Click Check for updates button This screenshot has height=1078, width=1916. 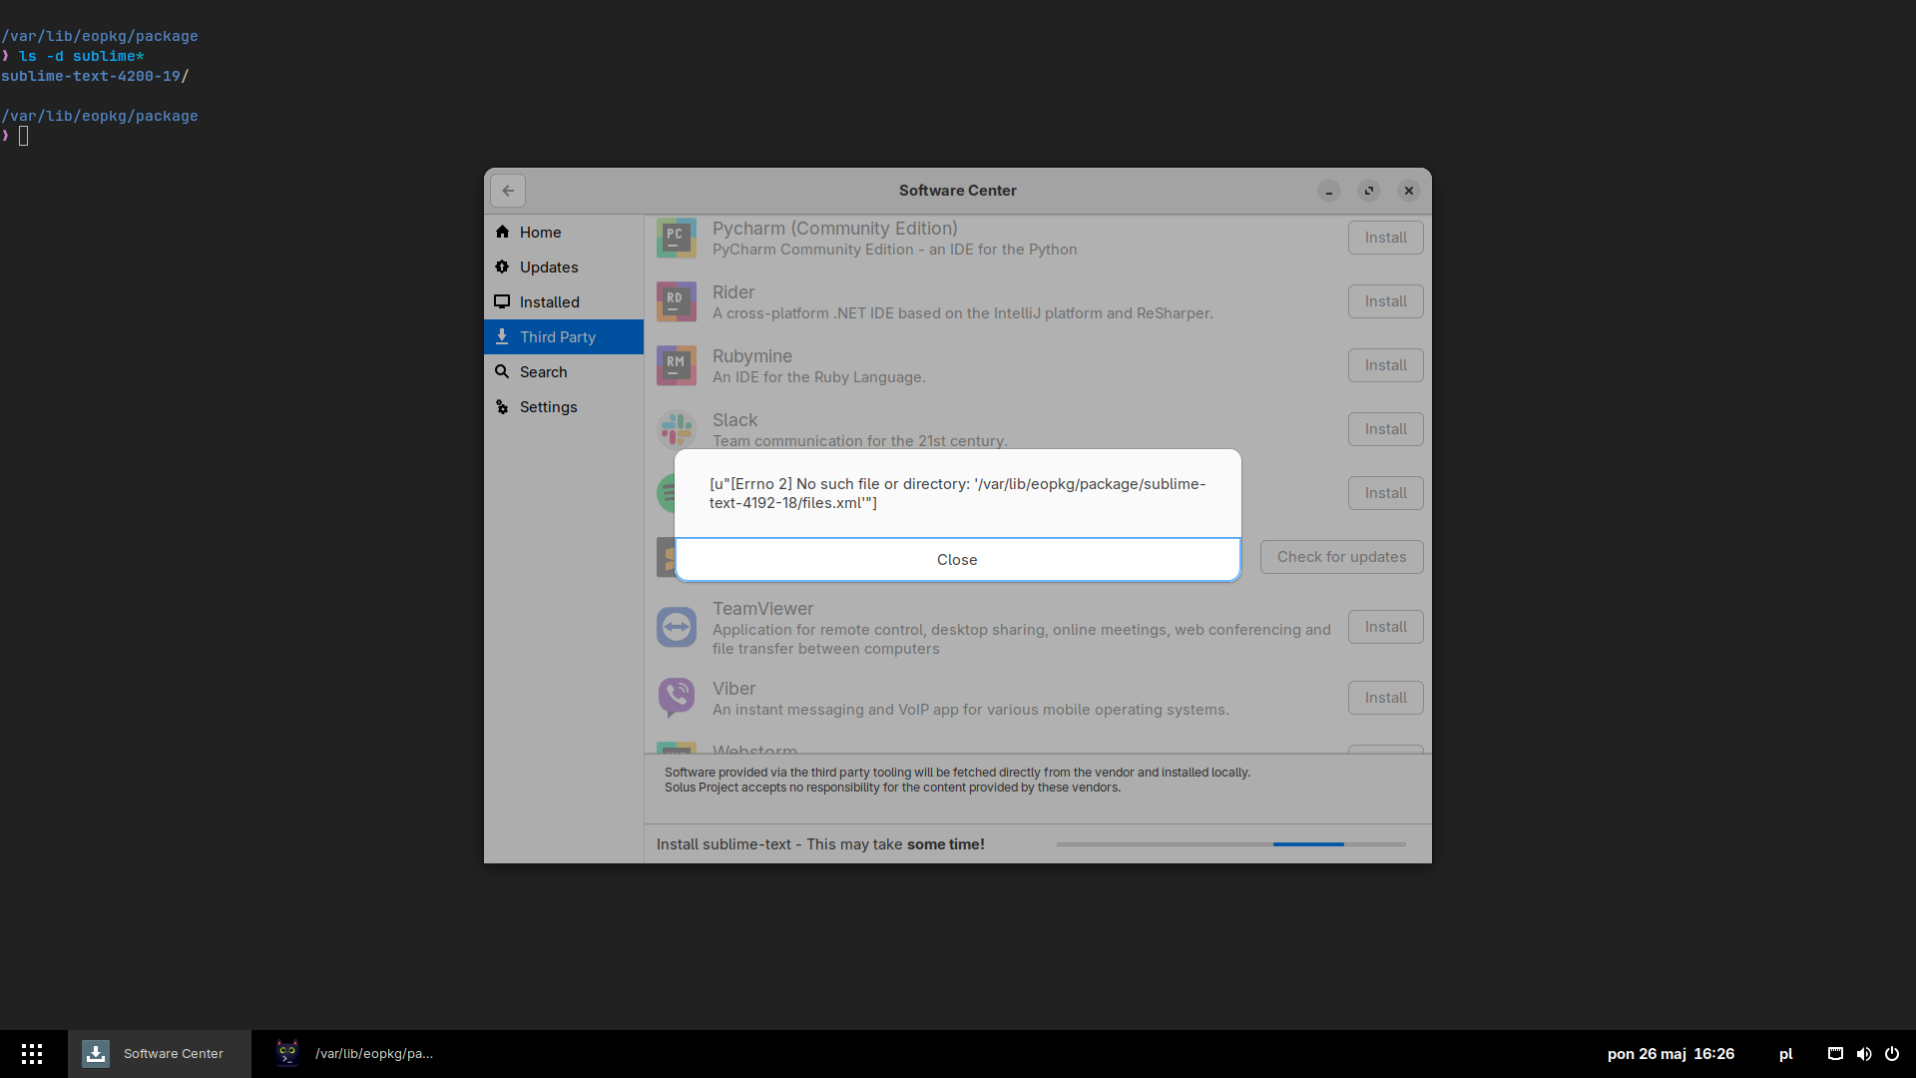[x=1341, y=557]
